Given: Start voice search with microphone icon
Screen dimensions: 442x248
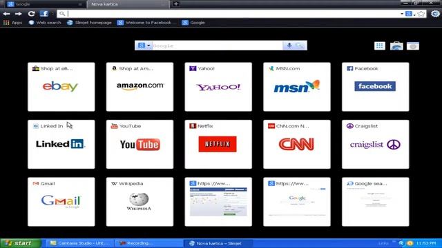Looking at the screenshot, I should (x=289, y=45).
